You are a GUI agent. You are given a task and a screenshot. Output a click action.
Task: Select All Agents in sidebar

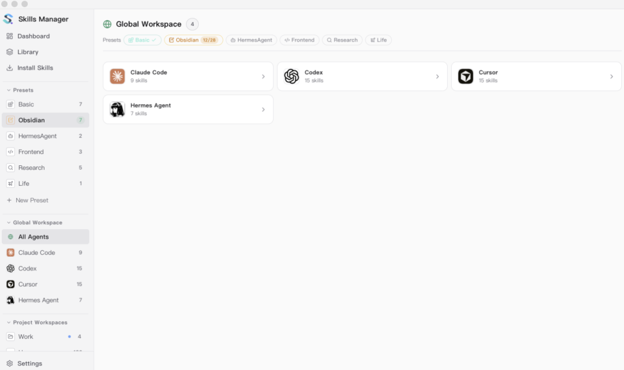click(x=46, y=237)
